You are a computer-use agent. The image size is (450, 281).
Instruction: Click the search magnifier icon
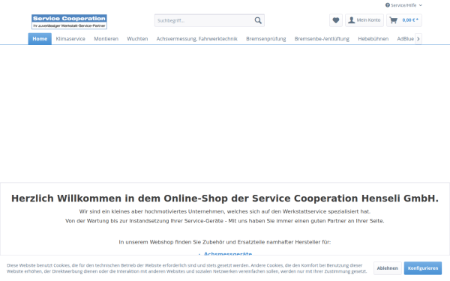click(x=258, y=20)
